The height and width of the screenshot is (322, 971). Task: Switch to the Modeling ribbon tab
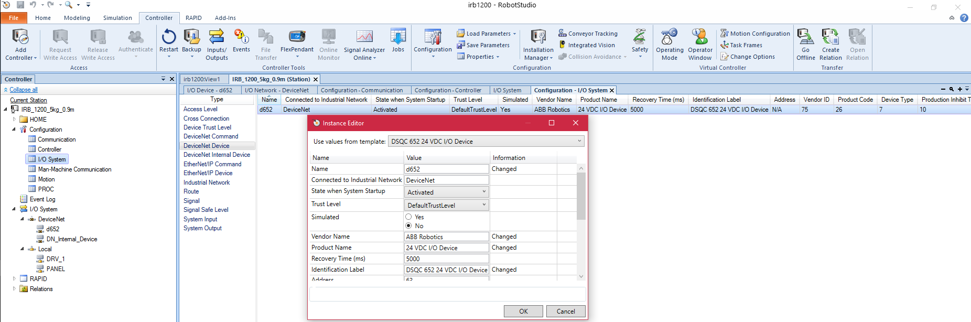[77, 18]
